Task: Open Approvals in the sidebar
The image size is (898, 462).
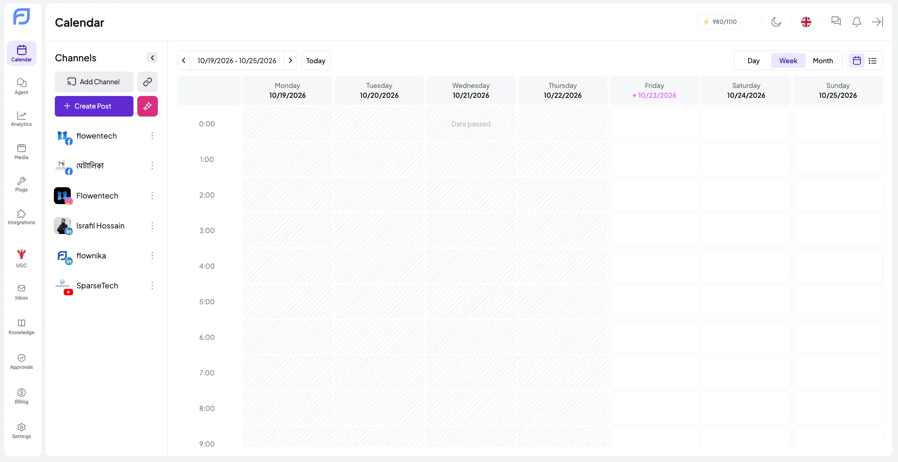Action: pyautogui.click(x=22, y=361)
